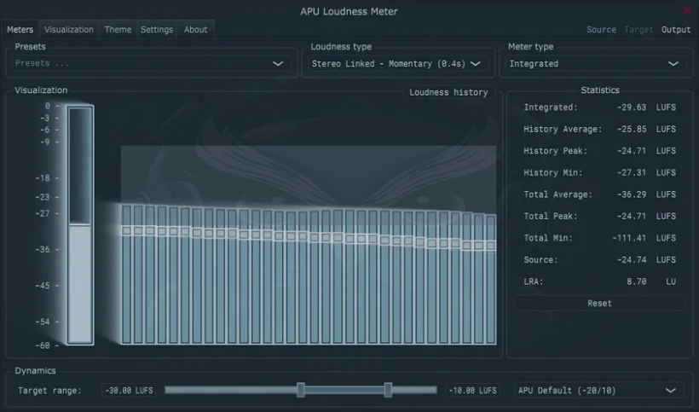This screenshot has height=412, width=699.
Task: Click the right target range slider handle
Action: (388, 390)
